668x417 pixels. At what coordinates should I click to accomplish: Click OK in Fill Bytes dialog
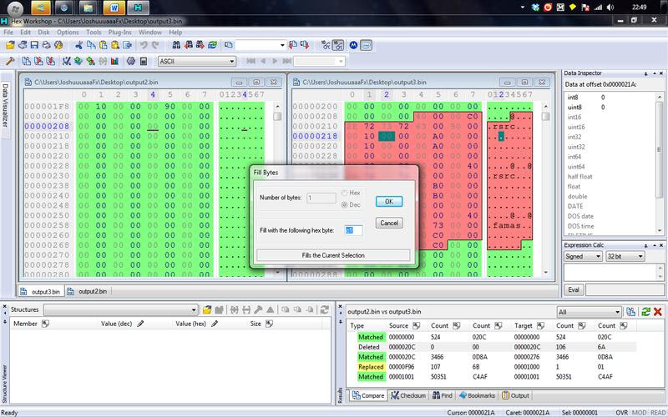(x=389, y=202)
